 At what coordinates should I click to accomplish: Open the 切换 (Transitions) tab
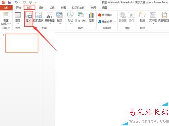pyautogui.click(x=52, y=8)
